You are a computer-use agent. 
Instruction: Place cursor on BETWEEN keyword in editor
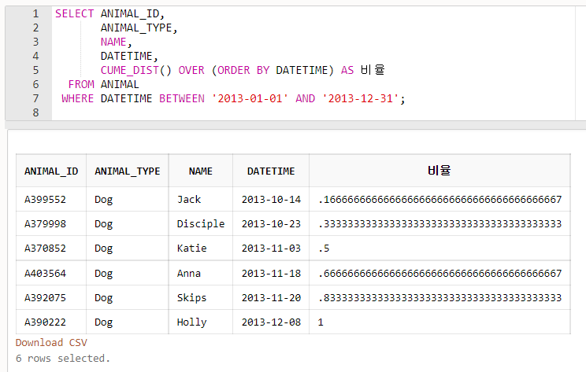[182, 98]
